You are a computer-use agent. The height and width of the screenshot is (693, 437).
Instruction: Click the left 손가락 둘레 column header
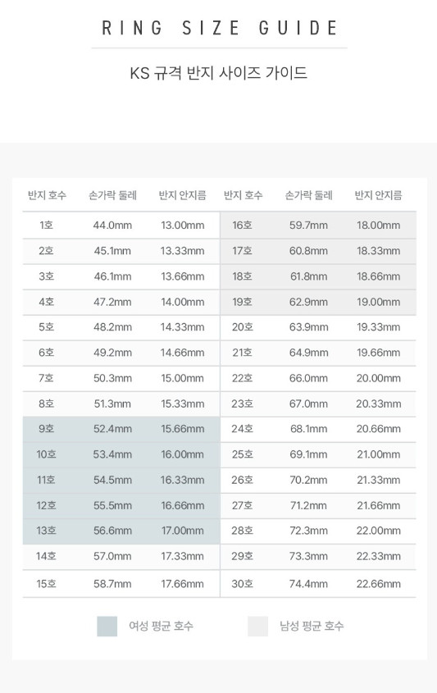click(112, 195)
